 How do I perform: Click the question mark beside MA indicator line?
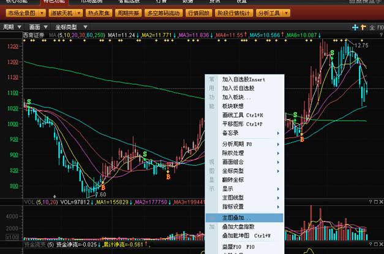click(x=381, y=36)
